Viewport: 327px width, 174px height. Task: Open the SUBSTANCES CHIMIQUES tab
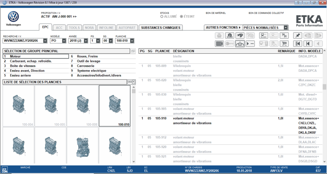(160, 28)
